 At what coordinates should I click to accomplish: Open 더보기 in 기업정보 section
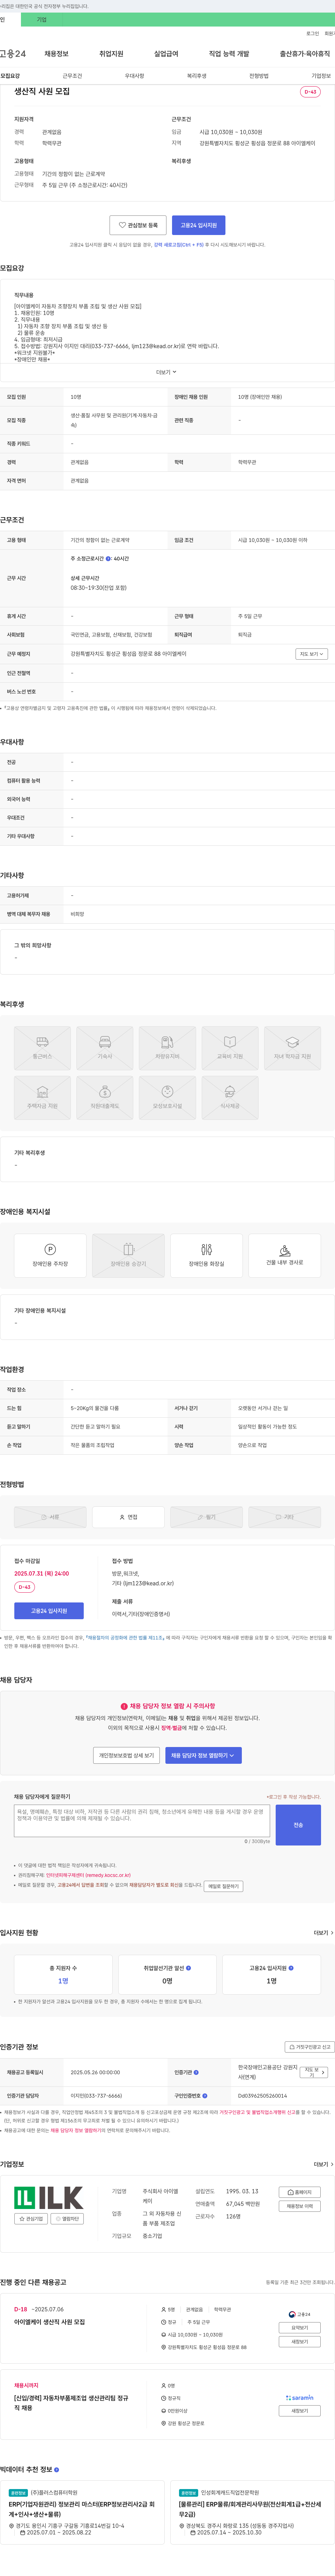[x=323, y=2164]
